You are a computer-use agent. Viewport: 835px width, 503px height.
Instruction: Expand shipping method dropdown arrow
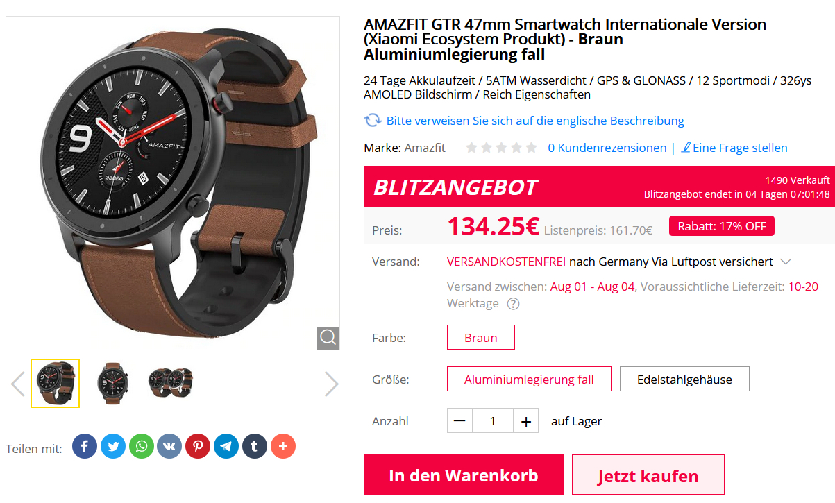(786, 262)
